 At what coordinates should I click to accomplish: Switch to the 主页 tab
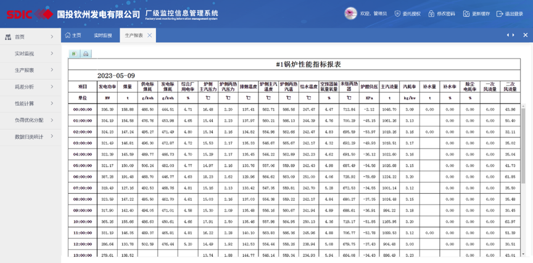[x=73, y=35]
